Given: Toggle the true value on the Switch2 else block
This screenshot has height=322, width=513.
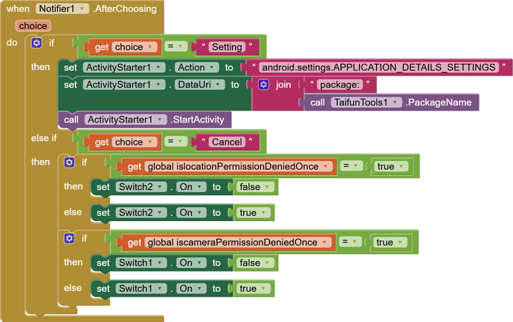Looking at the screenshot, I should (x=253, y=213).
